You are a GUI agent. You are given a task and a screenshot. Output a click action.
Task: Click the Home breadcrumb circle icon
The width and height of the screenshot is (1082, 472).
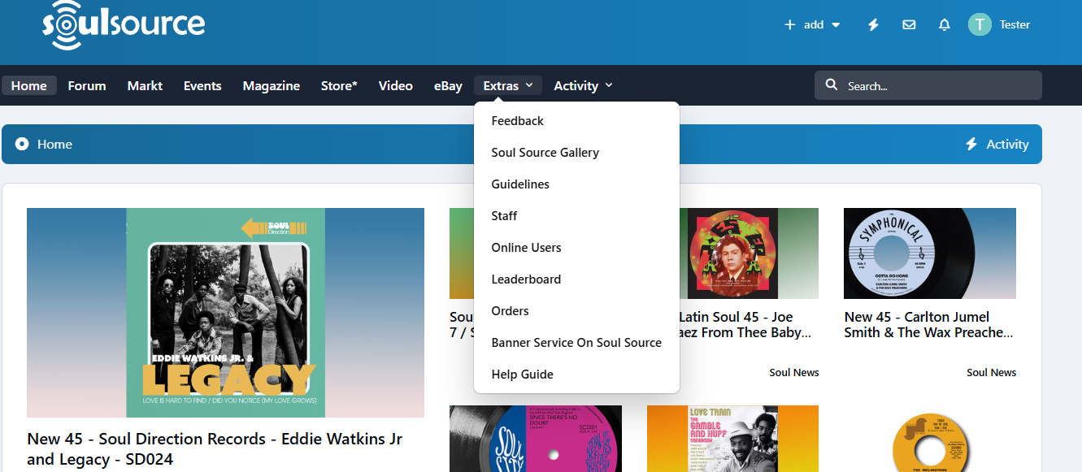coord(22,144)
